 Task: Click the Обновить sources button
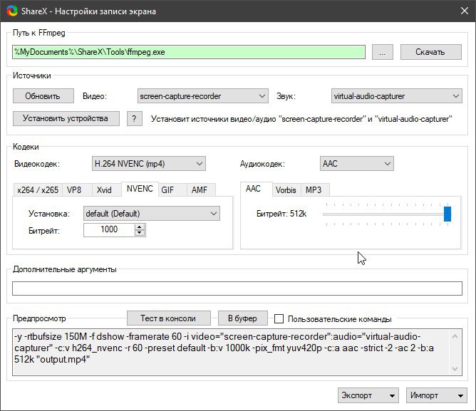click(x=43, y=96)
